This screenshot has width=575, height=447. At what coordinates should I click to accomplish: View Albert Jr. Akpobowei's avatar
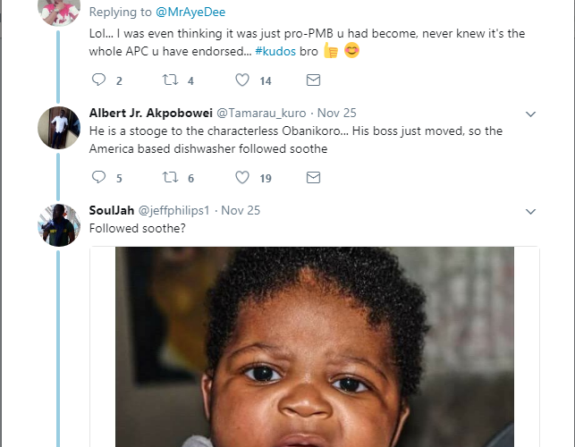(59, 127)
